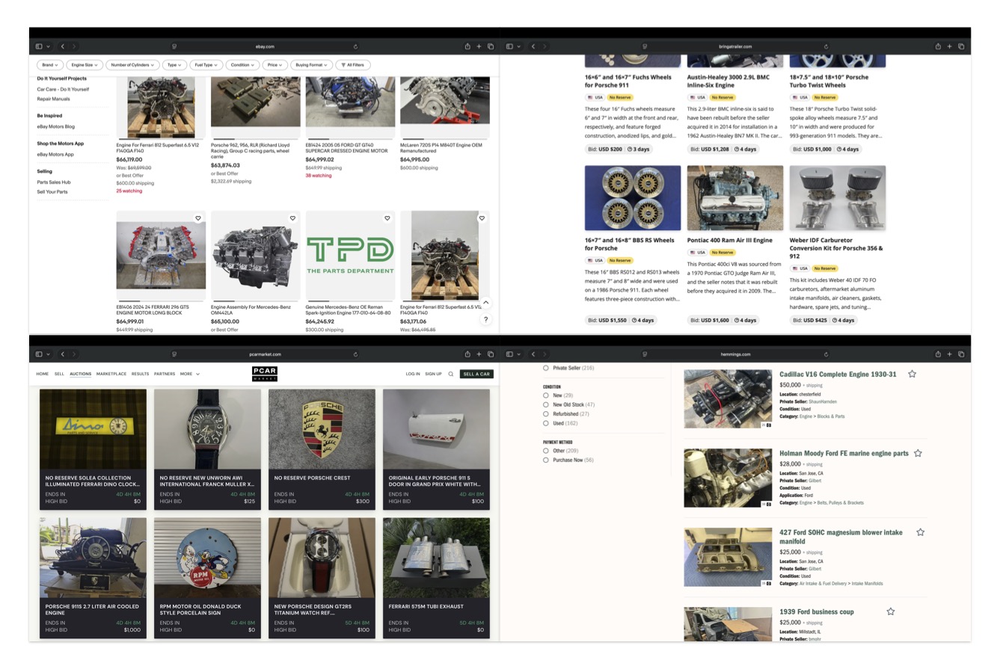Screen dimensions: 1000x672
Task: Reload the pcarmarket.com page
Action: coord(355,354)
